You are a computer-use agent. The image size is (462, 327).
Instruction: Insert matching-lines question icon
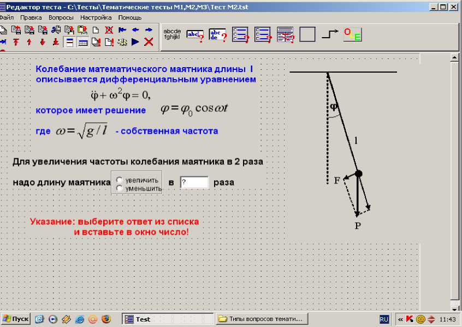(285, 35)
